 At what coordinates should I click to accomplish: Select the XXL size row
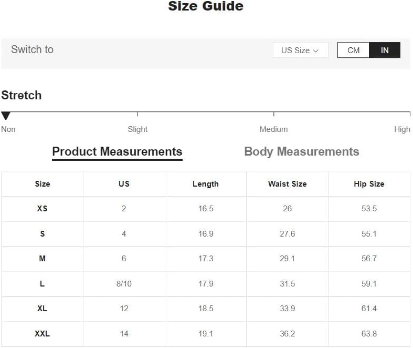[x=205, y=334]
